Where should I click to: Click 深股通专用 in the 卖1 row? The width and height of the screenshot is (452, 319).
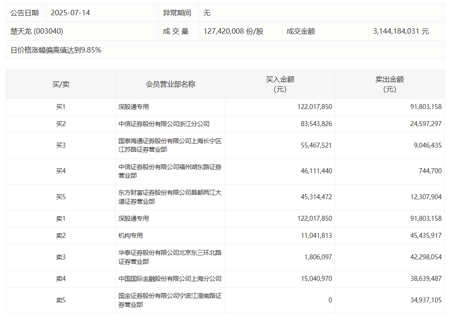coord(134,218)
